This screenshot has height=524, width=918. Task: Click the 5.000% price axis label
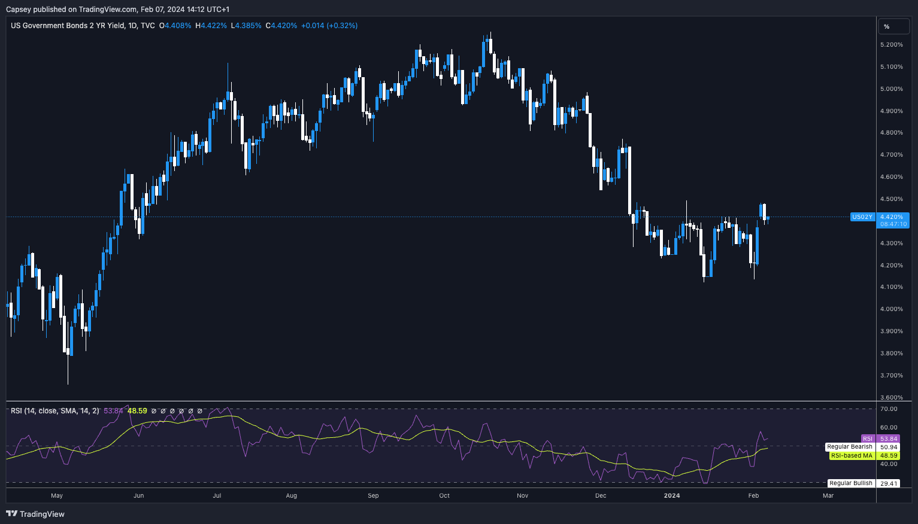891,89
